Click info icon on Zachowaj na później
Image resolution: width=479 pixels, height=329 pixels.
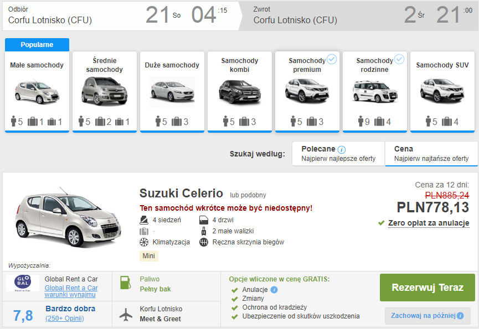[460, 316]
